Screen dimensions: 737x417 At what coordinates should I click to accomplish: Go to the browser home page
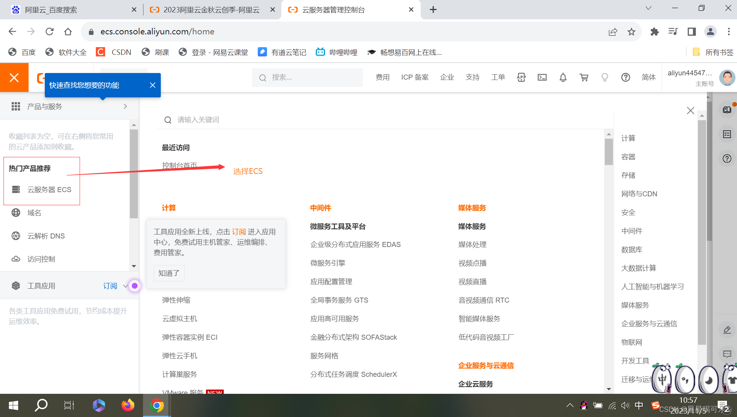pyautogui.click(x=68, y=32)
